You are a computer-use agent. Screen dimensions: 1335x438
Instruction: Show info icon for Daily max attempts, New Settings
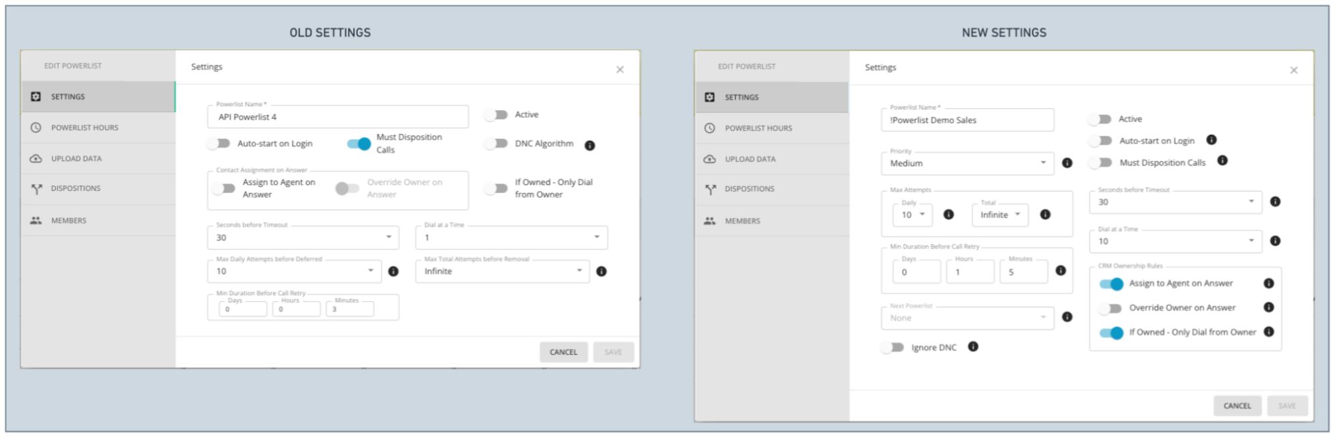(x=948, y=214)
